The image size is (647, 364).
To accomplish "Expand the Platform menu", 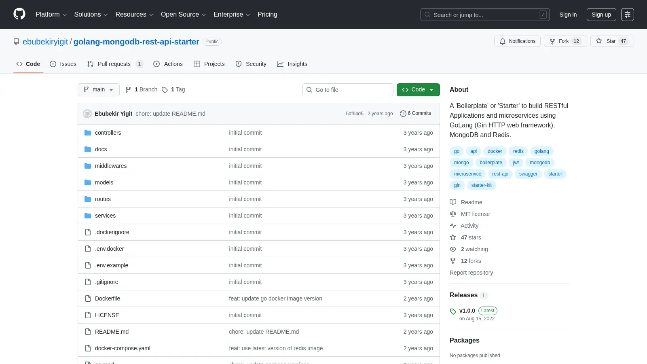I will [51, 15].
